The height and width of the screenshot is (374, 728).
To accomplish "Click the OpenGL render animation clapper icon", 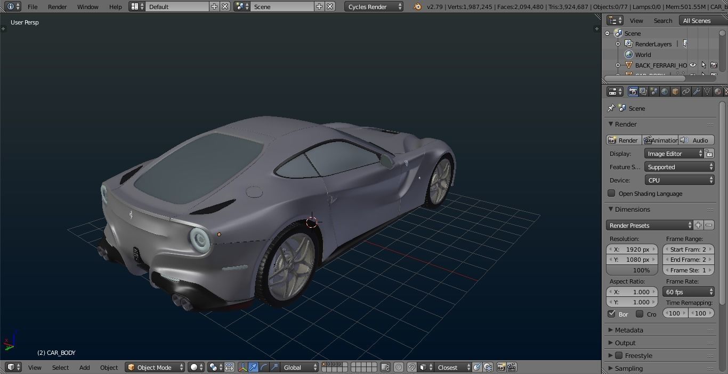I will [x=512, y=367].
